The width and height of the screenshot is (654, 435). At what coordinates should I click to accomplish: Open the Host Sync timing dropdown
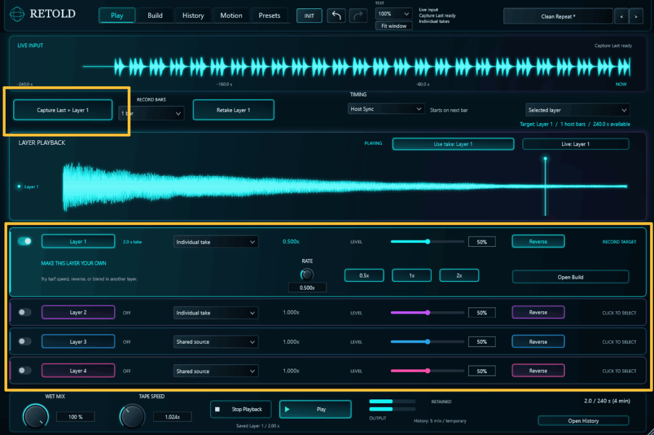386,108
